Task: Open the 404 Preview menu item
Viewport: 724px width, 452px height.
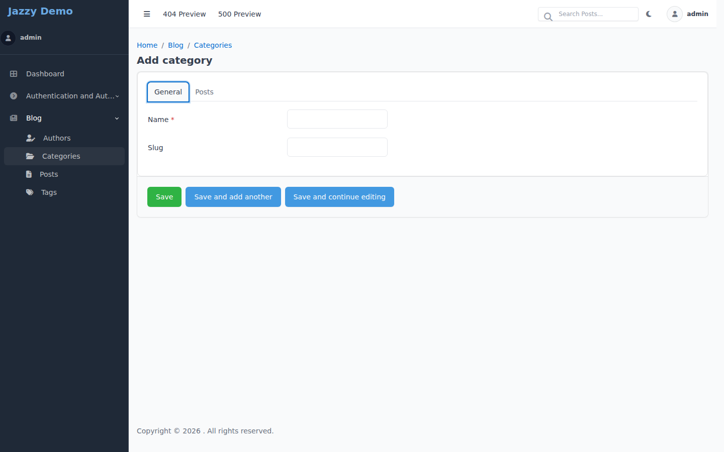Action: click(x=185, y=14)
